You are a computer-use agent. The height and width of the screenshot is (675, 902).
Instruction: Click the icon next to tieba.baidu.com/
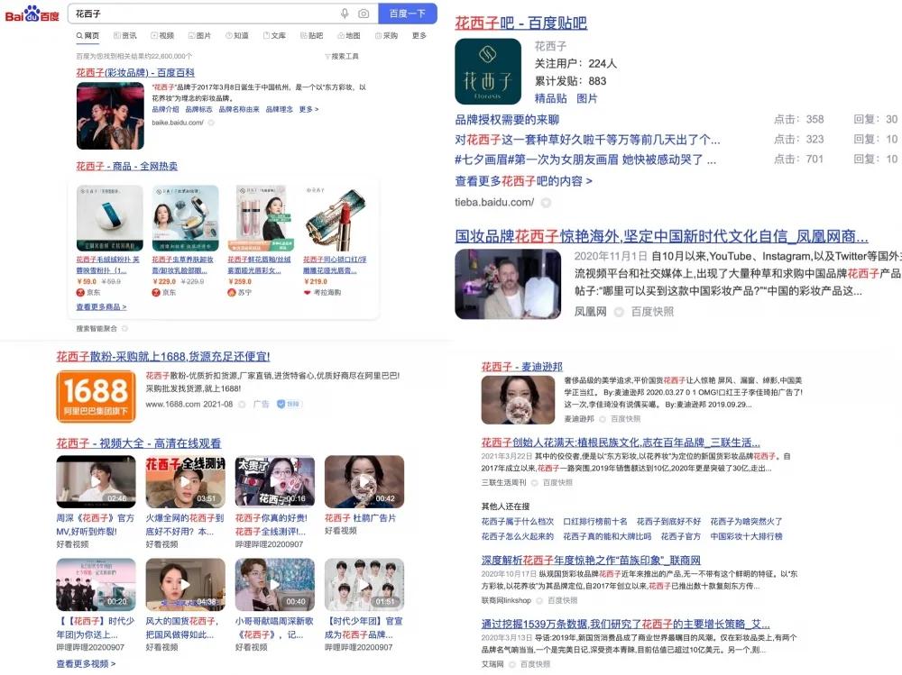(x=546, y=203)
